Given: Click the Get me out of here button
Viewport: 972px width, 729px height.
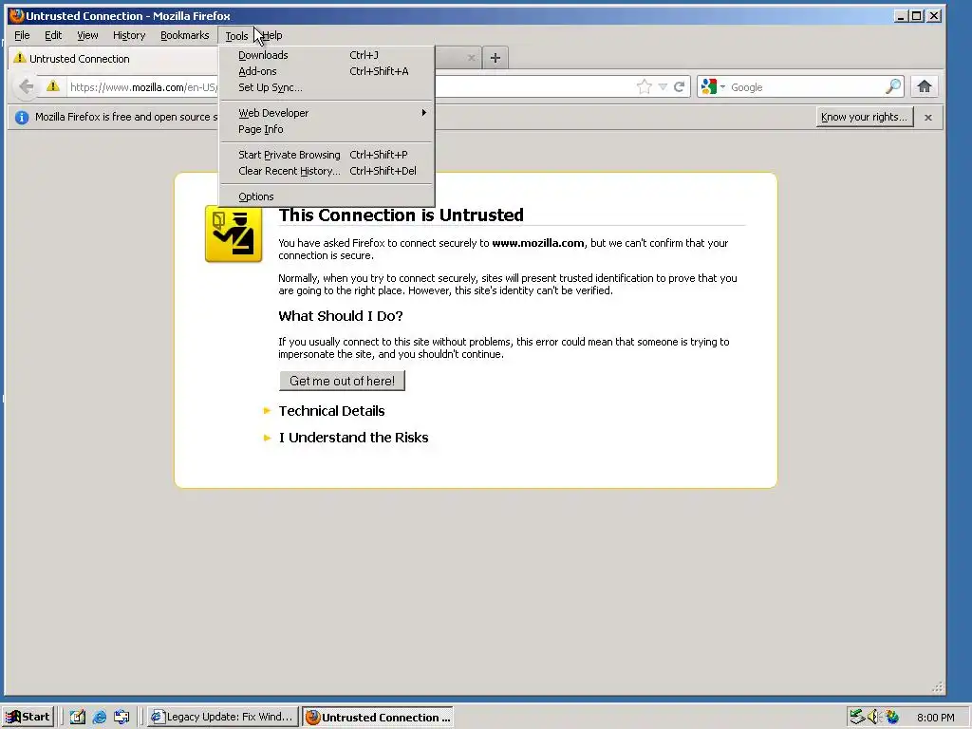Looking at the screenshot, I should point(342,381).
